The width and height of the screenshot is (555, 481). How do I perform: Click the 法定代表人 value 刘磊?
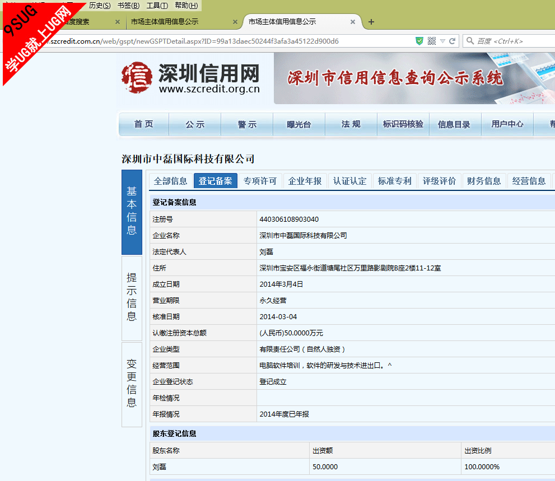pyautogui.click(x=266, y=252)
